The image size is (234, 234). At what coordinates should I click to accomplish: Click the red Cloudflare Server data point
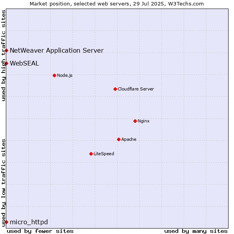115,89
